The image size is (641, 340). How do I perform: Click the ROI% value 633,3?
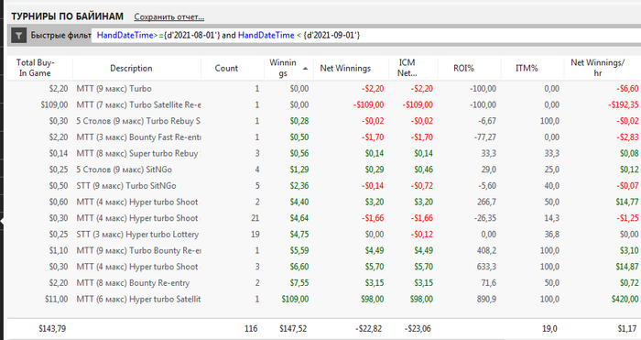(486, 267)
